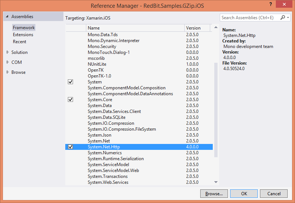Screen dimensions: 295x203
Task: Open the search options dropdown arrow
Action: click(x=288, y=17)
